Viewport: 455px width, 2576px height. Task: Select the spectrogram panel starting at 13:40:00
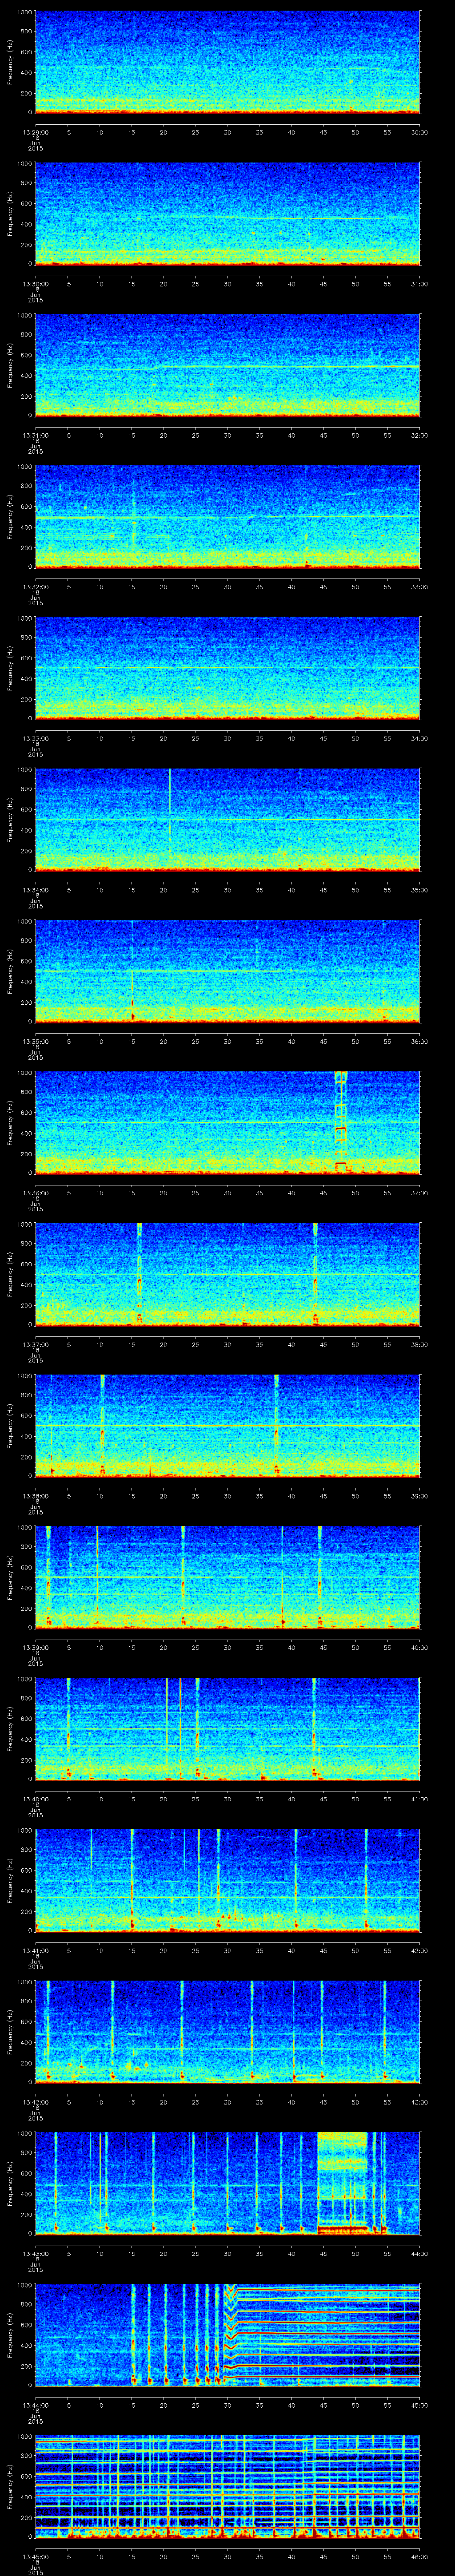(x=227, y=1728)
